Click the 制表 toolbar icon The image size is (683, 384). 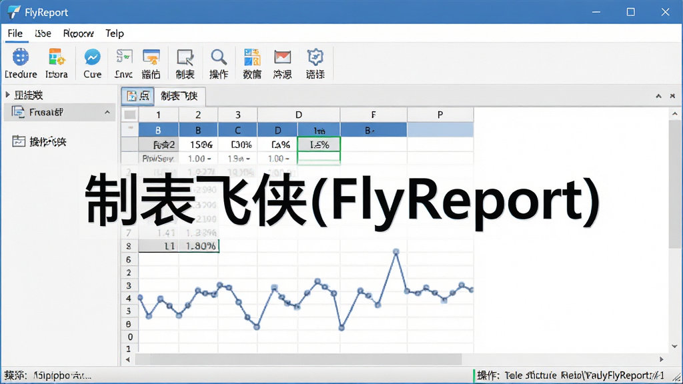185,57
